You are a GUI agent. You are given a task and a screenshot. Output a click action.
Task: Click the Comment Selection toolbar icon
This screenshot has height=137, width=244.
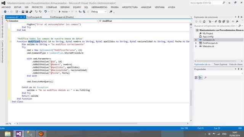36,12
